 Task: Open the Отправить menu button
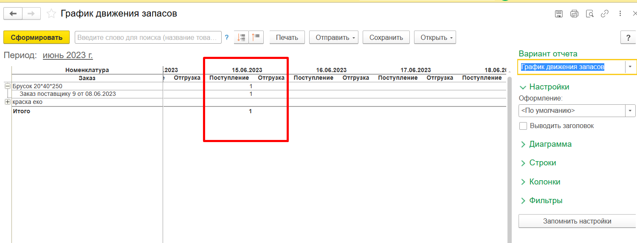[x=333, y=37]
